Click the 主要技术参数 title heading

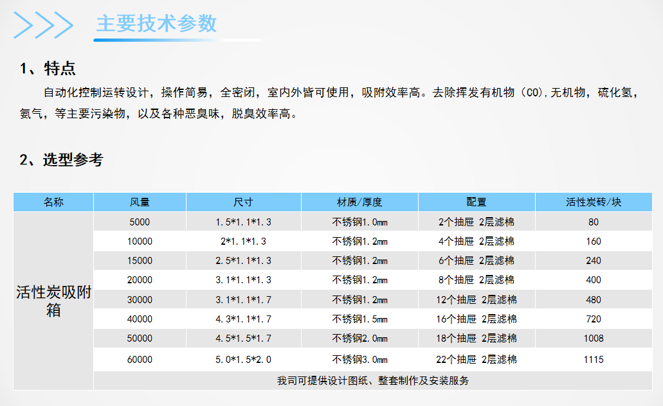[x=156, y=23]
